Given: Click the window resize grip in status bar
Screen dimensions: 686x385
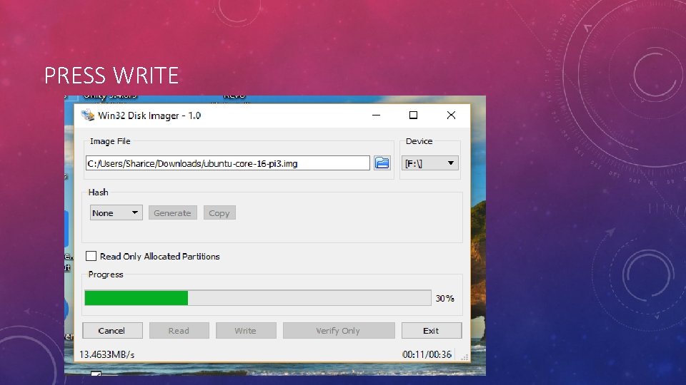Looking at the screenshot, I should coord(464,356).
